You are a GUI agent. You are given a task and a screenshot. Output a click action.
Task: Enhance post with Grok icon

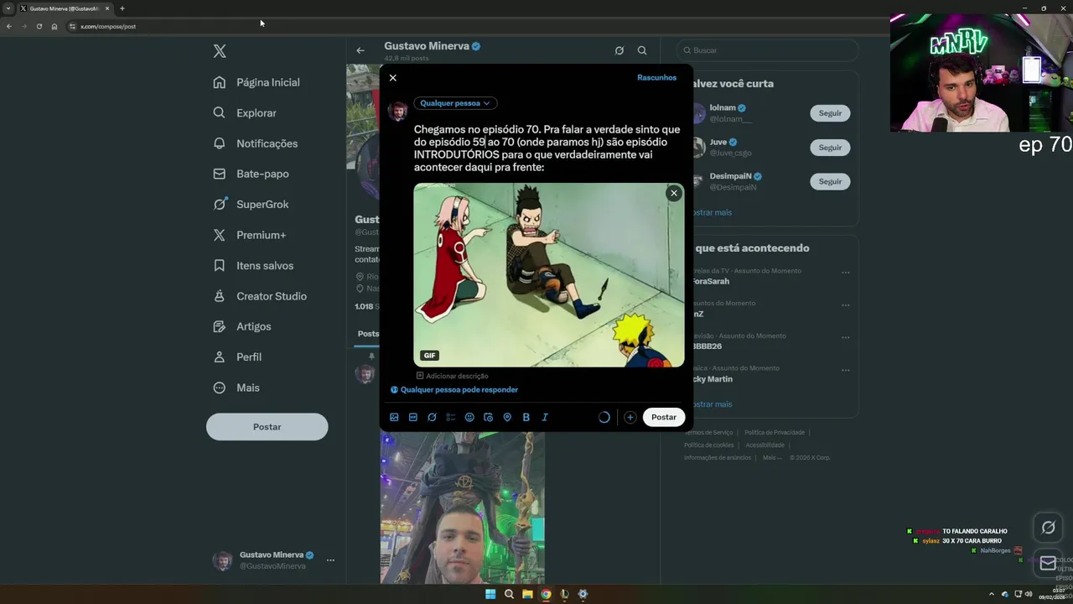point(432,417)
